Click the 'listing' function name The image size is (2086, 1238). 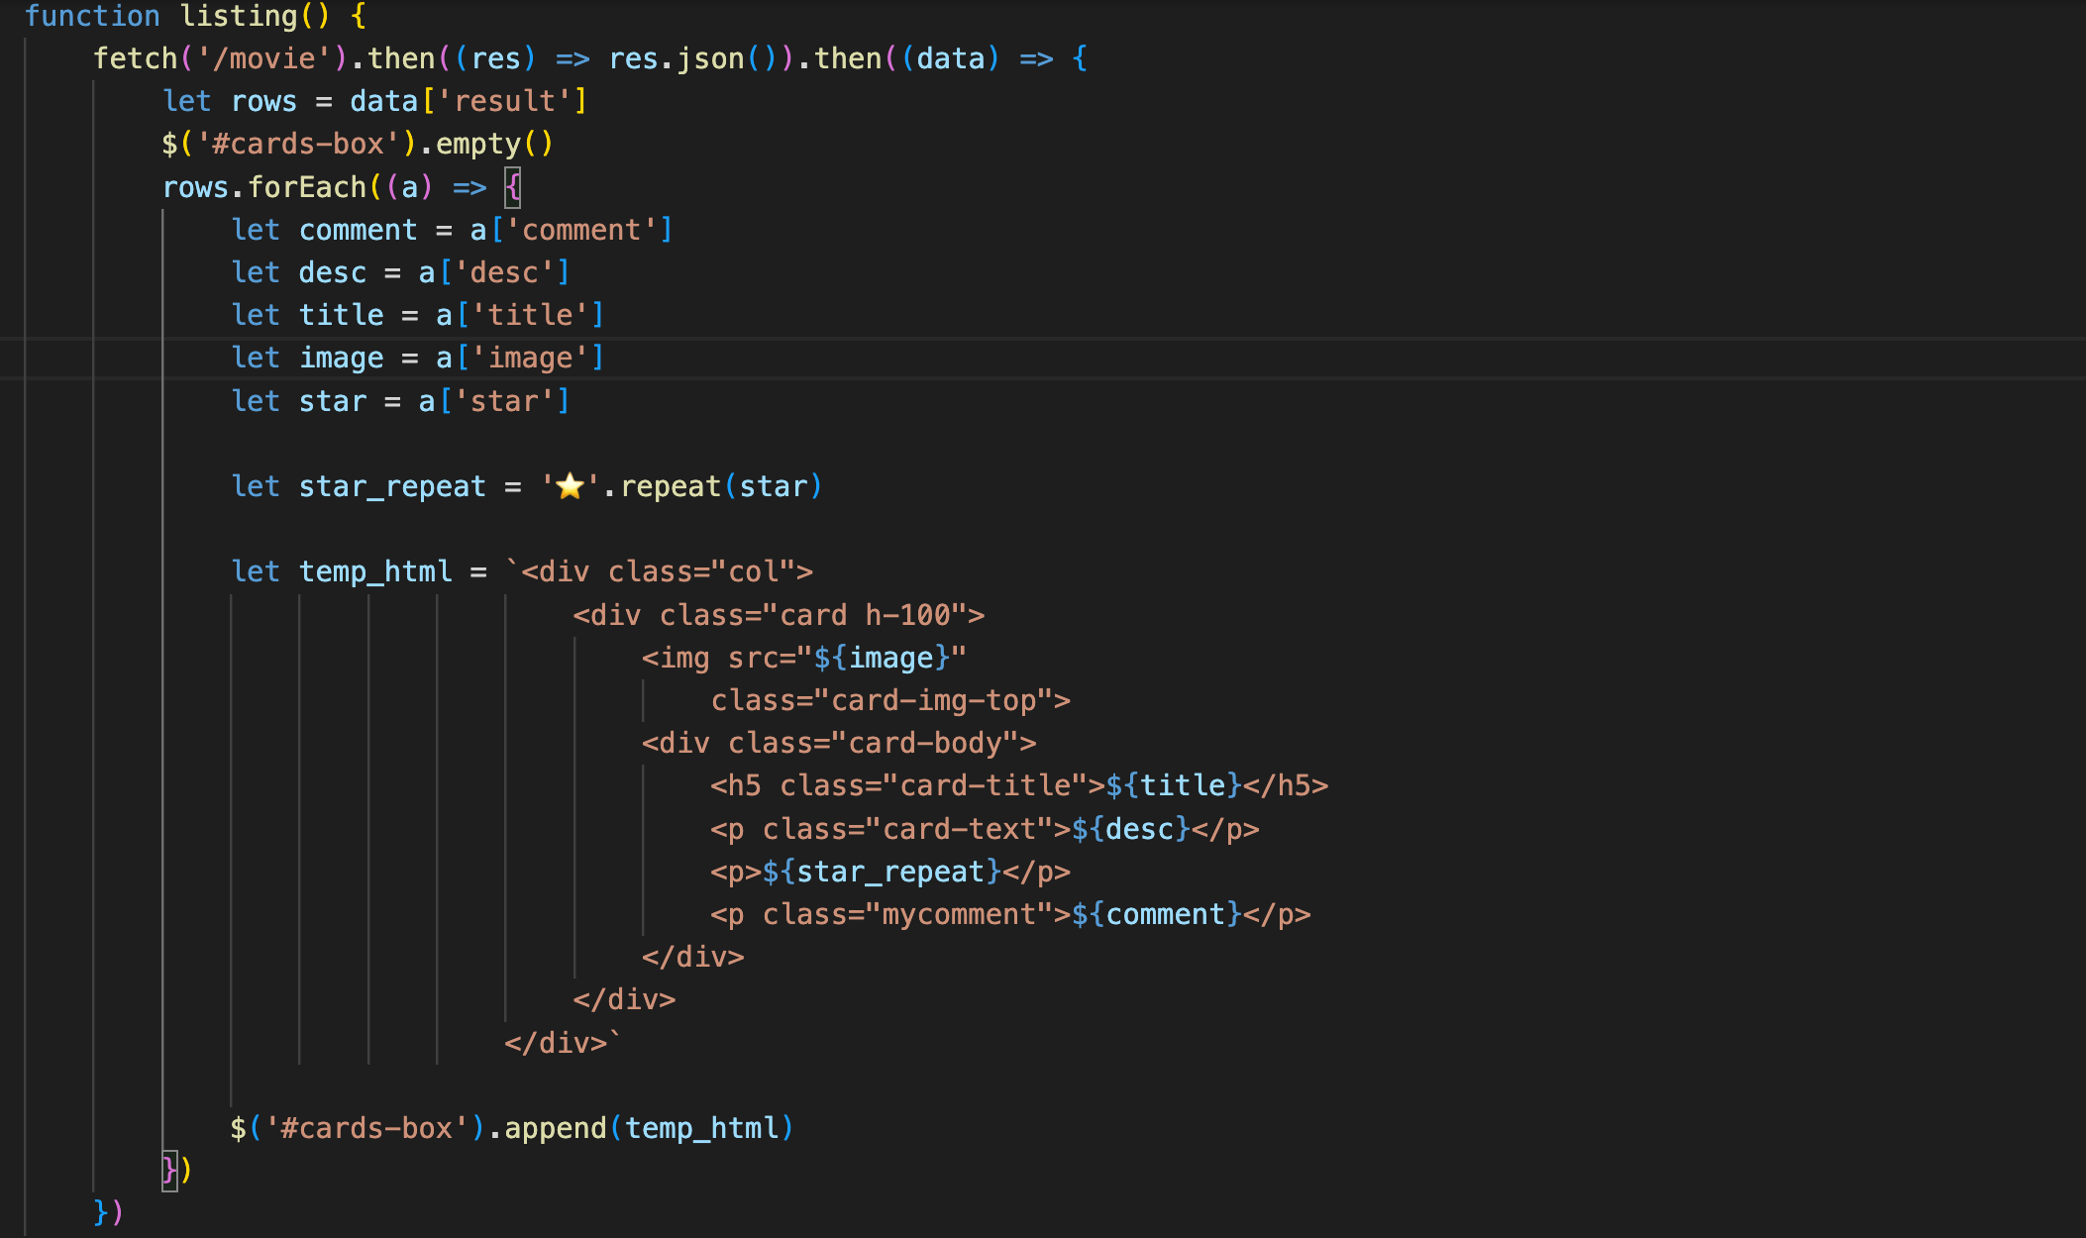(x=239, y=16)
